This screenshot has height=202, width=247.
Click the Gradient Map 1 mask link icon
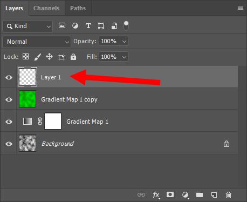(x=40, y=121)
